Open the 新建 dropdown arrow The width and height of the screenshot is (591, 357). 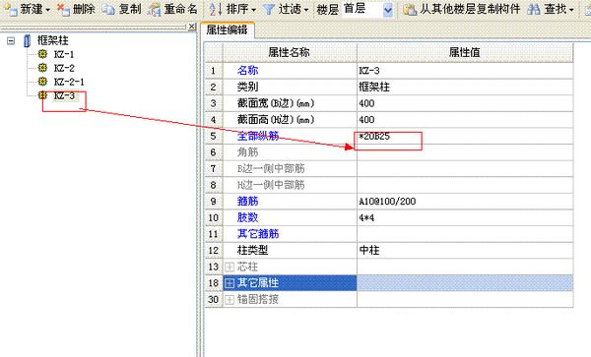48,10
